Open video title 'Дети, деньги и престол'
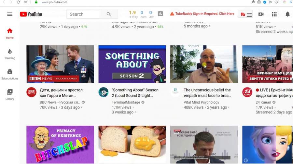Screen dimensions: 293x164 coord(62,93)
